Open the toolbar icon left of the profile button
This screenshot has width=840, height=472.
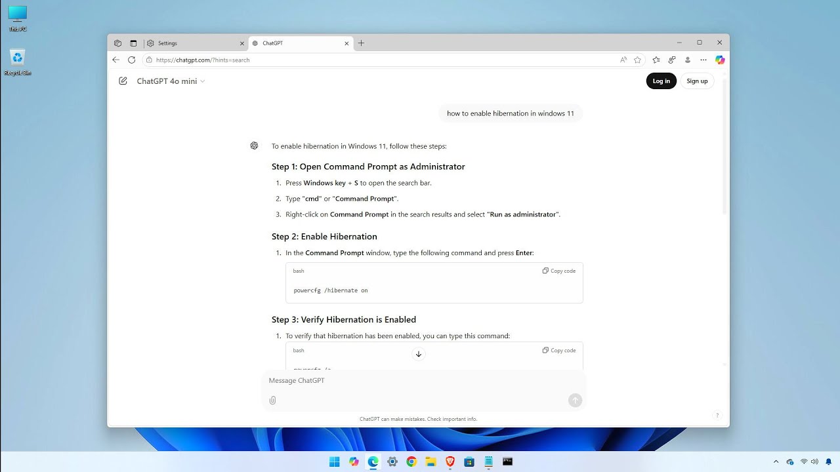(671, 60)
